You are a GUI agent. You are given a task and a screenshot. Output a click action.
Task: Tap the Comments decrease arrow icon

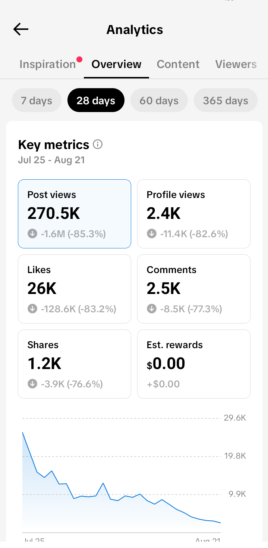pos(152,309)
